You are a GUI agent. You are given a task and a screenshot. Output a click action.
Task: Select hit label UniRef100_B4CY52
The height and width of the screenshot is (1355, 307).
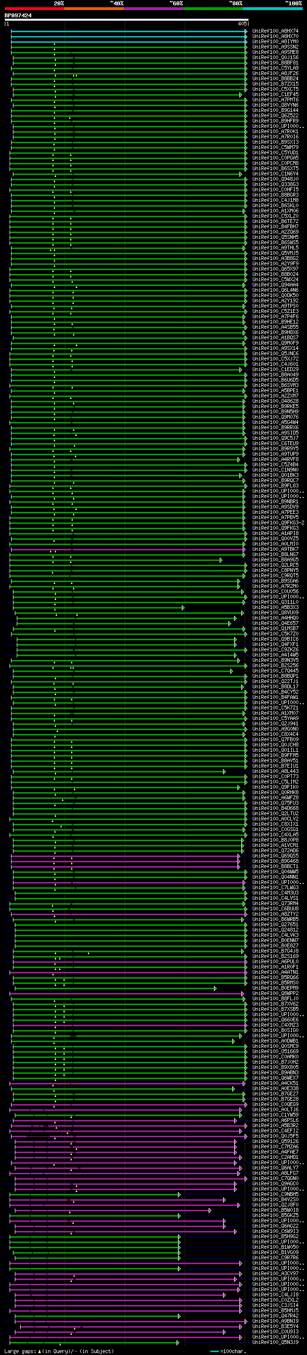click(x=275, y=692)
